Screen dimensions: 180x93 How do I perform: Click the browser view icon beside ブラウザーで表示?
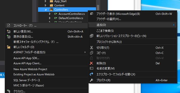[92, 14]
